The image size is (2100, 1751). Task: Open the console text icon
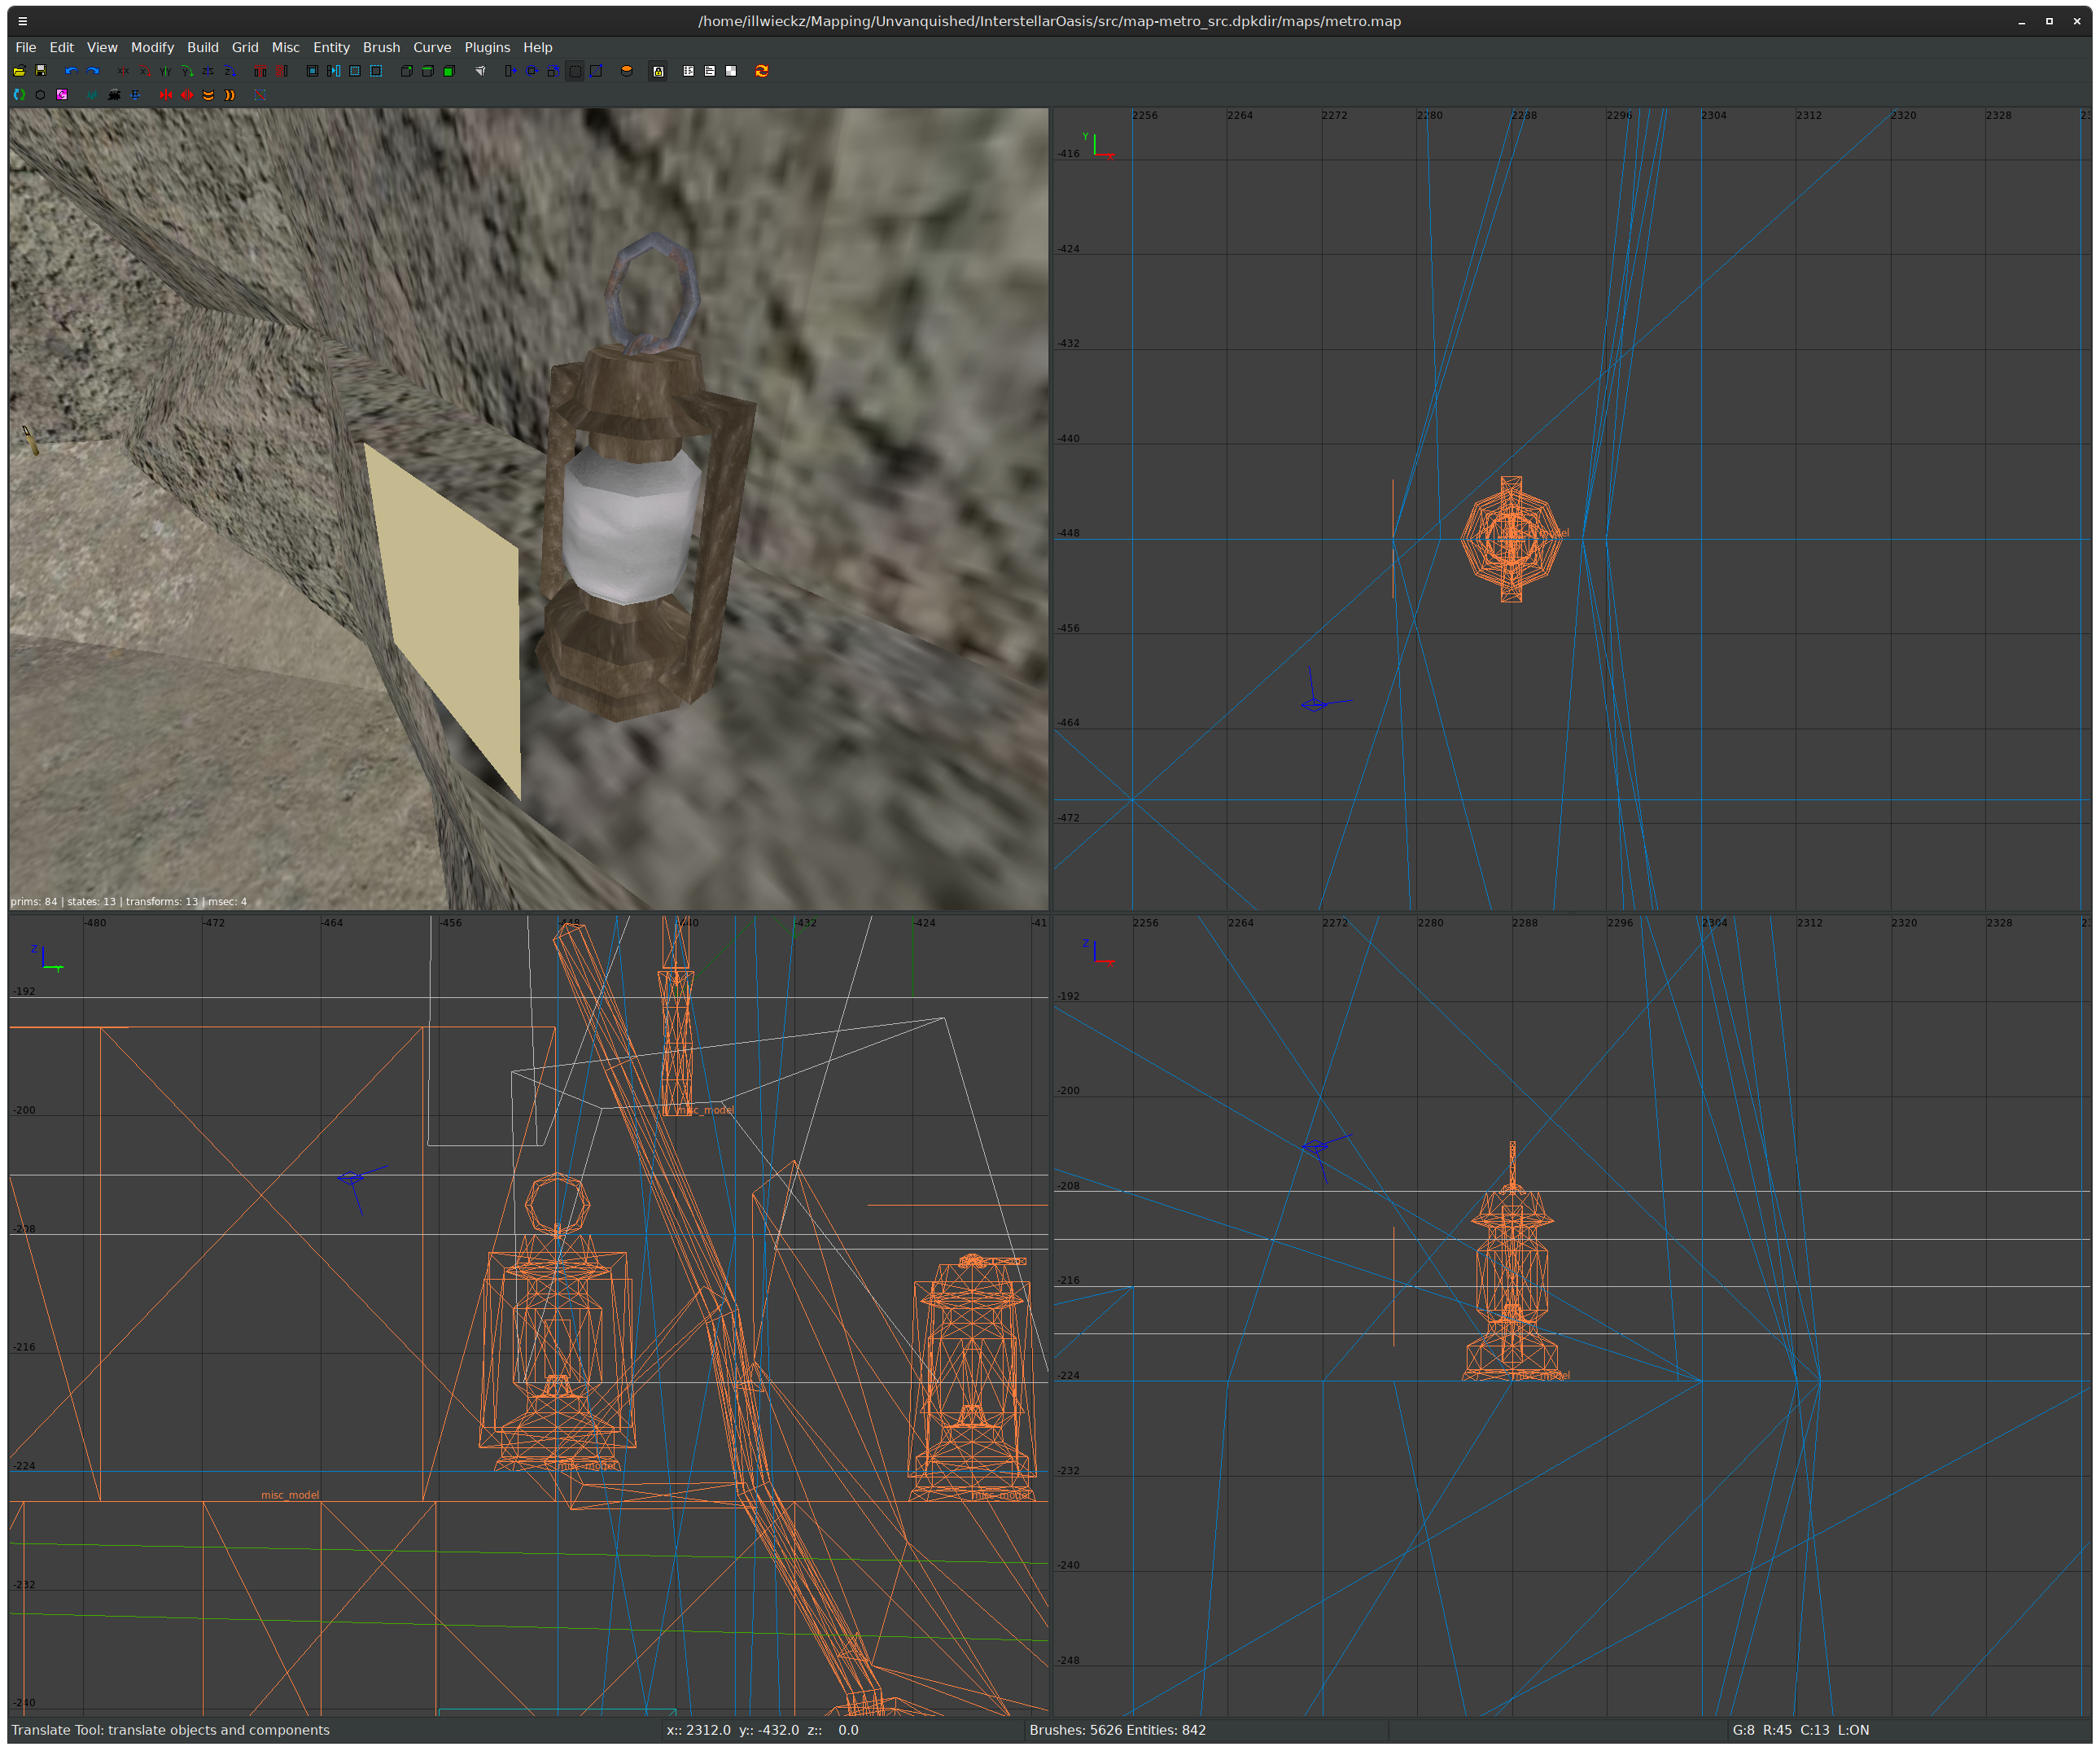pos(710,71)
